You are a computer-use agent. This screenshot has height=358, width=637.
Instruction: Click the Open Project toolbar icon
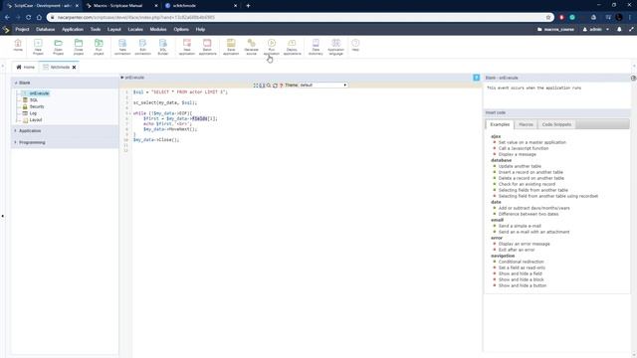point(58,47)
